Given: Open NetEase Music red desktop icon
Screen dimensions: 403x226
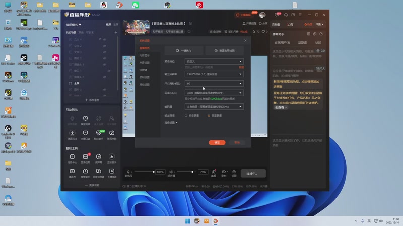Looking at the screenshot, I should pyautogui.click(x=199, y=5).
